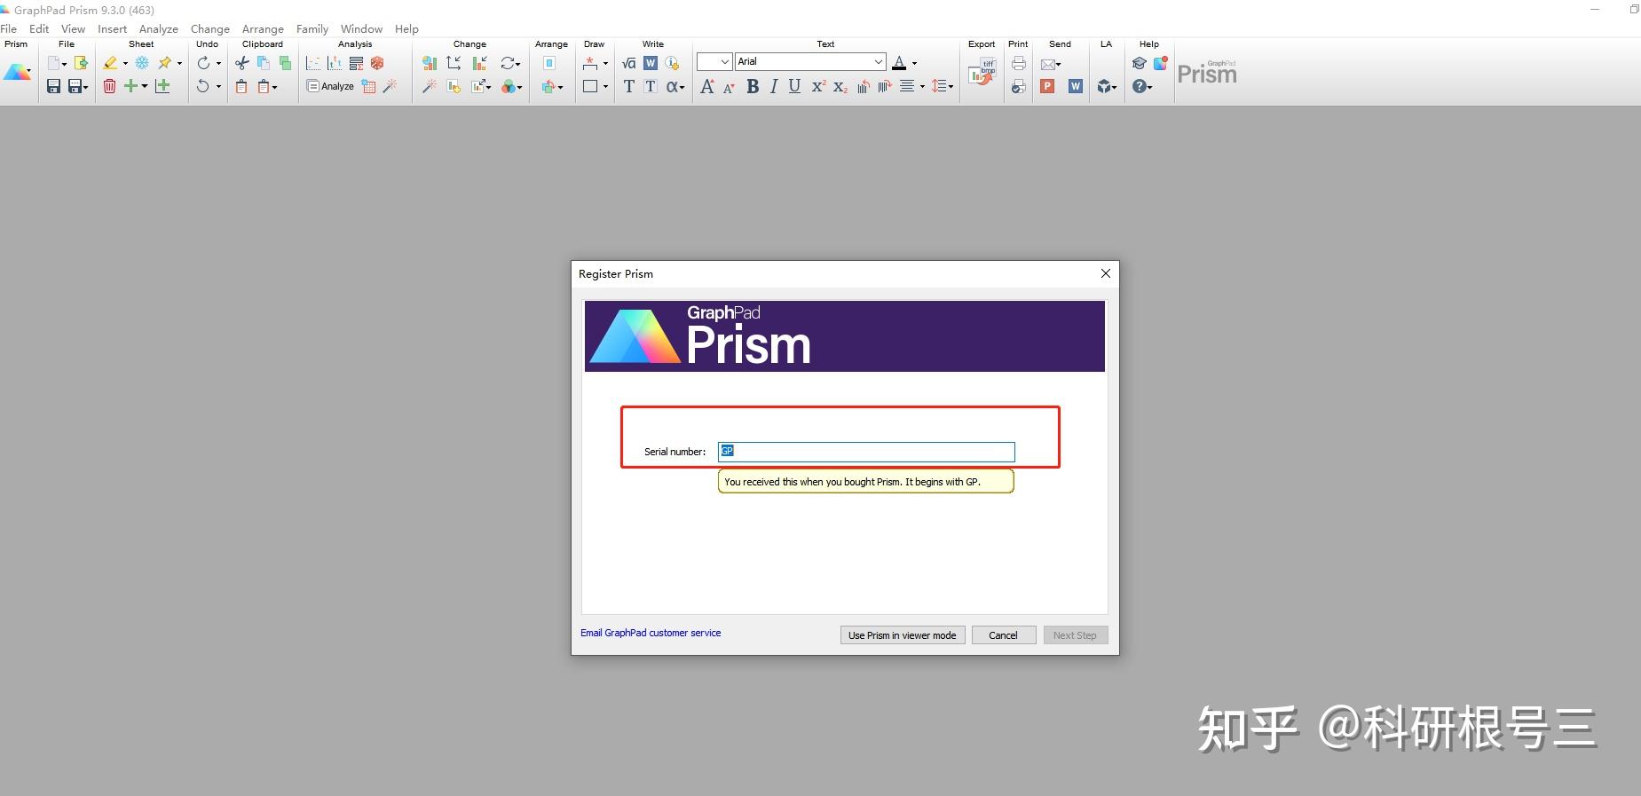
Task: Open the Edit menu
Action: click(x=39, y=28)
